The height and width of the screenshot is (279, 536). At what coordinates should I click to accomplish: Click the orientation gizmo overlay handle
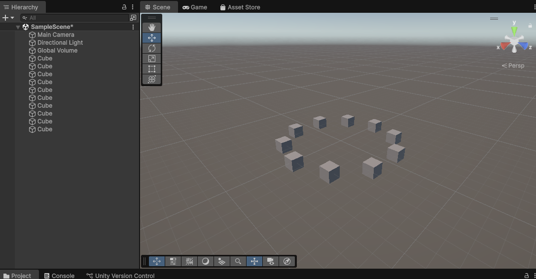coord(494,19)
